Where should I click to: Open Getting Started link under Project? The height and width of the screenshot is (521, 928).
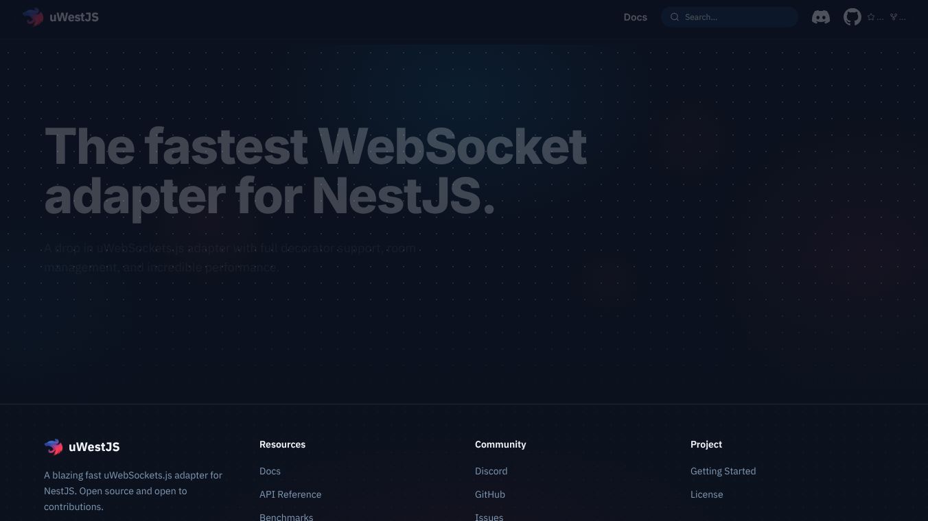723,471
